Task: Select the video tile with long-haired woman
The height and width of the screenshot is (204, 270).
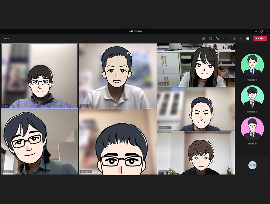Action: click(x=196, y=65)
